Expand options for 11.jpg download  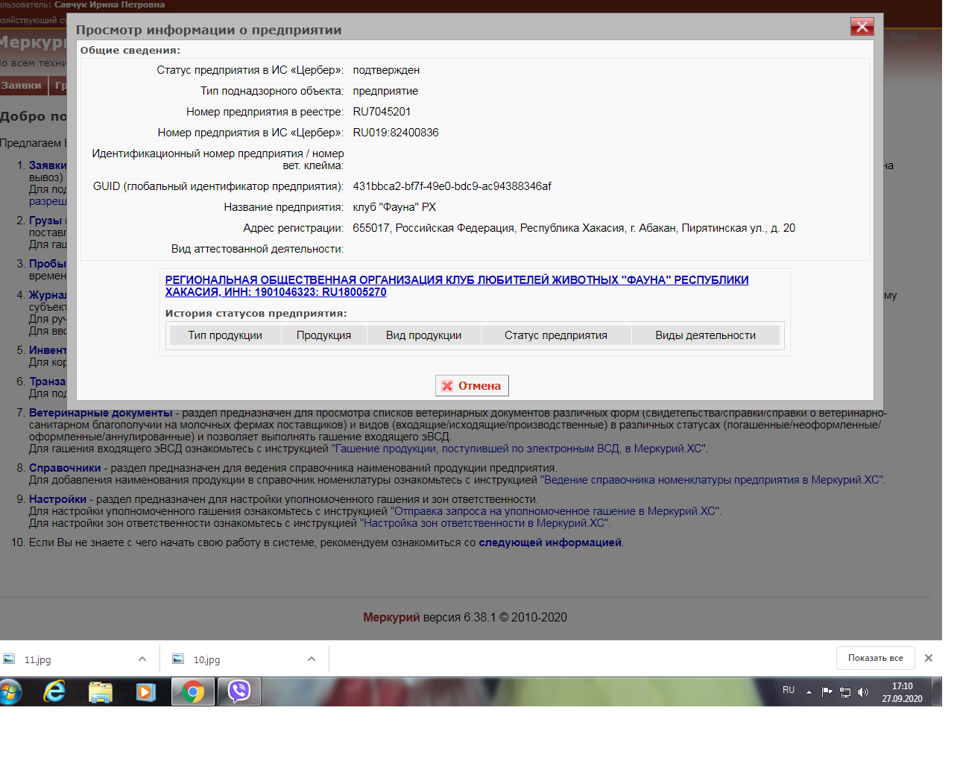pos(142,659)
